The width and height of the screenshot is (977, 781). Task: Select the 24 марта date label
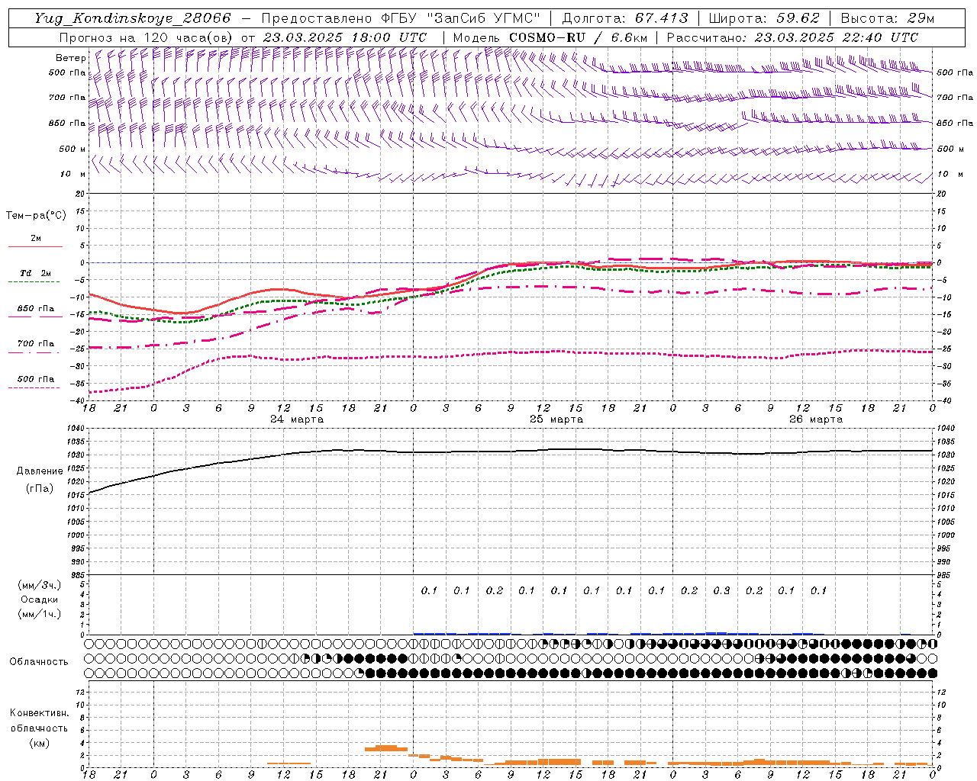click(297, 419)
